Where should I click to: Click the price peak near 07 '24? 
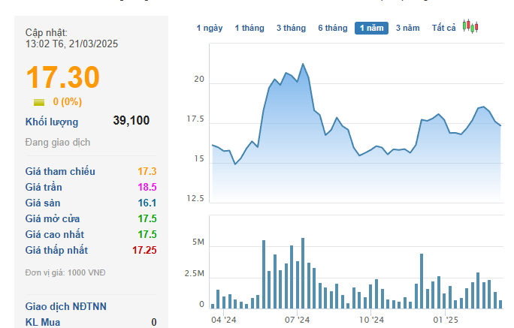click(303, 64)
